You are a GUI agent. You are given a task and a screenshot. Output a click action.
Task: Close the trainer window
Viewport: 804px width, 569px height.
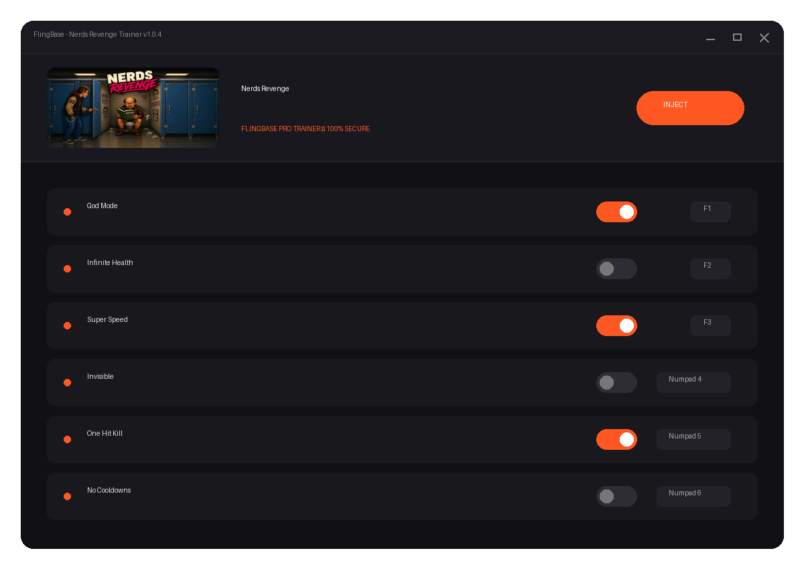(x=764, y=37)
